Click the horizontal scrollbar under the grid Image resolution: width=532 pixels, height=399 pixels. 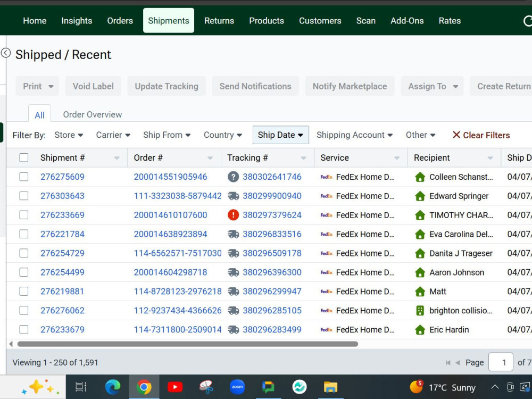click(x=188, y=344)
